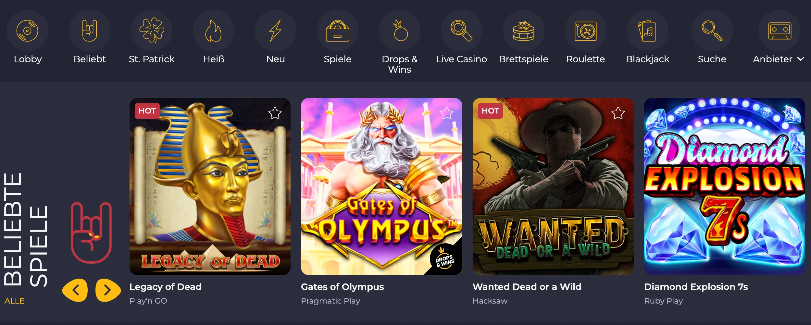This screenshot has height=325, width=811.
Task: Toggle favorite star on Gates of Olympus
Action: click(446, 113)
